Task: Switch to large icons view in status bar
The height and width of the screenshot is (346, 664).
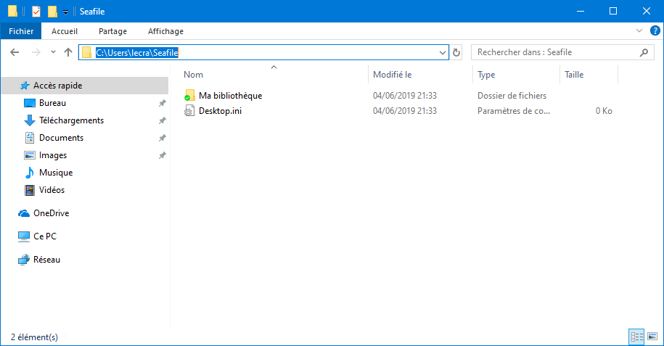Action: pos(652,337)
